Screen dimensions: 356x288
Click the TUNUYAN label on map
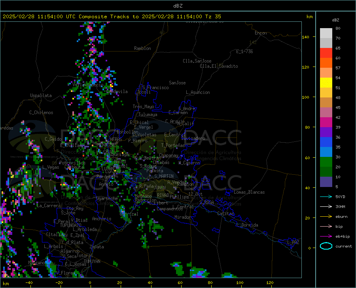[92, 261]
